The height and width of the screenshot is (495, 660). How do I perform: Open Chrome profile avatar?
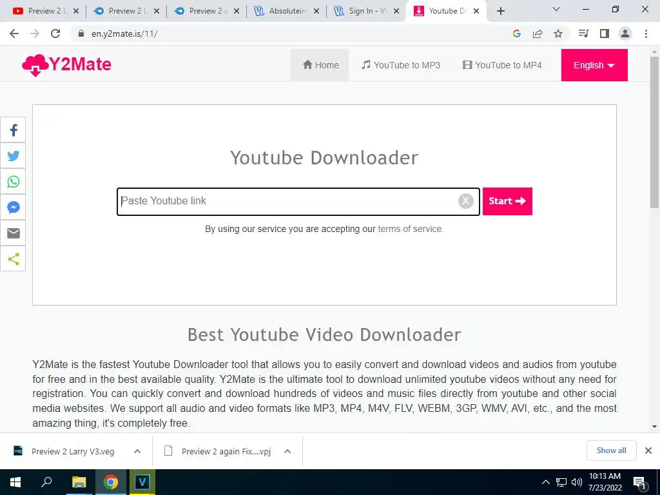coord(625,34)
